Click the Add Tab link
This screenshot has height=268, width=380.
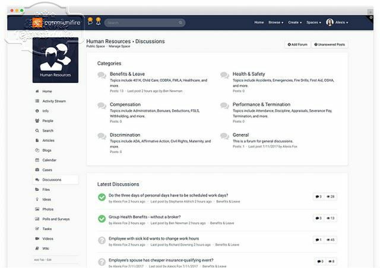pyautogui.click(x=39, y=260)
